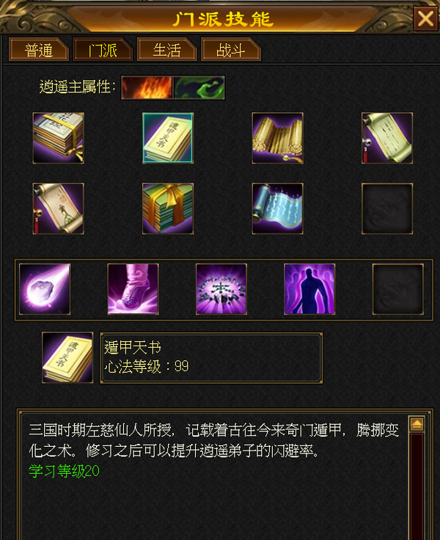The height and width of the screenshot is (540, 440).
Task: Select the paper scroll with red tassel
Action: pyautogui.click(x=387, y=138)
